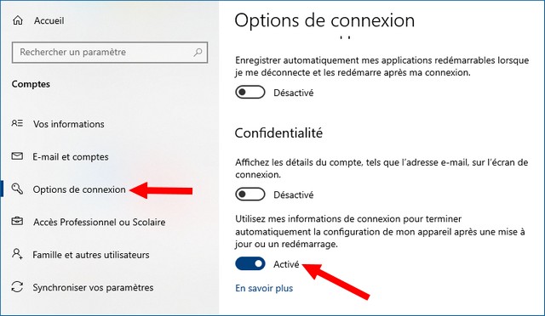This screenshot has height=316, width=545.
Task: Turn on show account details toggle
Action: [x=250, y=195]
